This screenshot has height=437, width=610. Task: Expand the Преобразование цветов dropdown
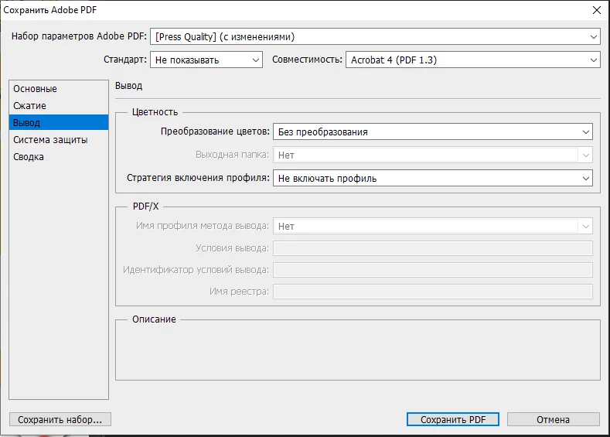tap(433, 132)
